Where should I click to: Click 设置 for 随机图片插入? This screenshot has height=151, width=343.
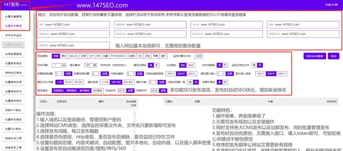coord(230,74)
